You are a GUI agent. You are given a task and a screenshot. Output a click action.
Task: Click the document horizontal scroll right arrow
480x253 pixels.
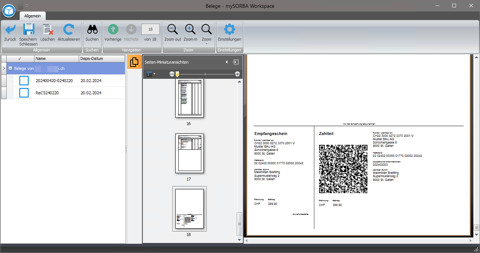[471, 240]
